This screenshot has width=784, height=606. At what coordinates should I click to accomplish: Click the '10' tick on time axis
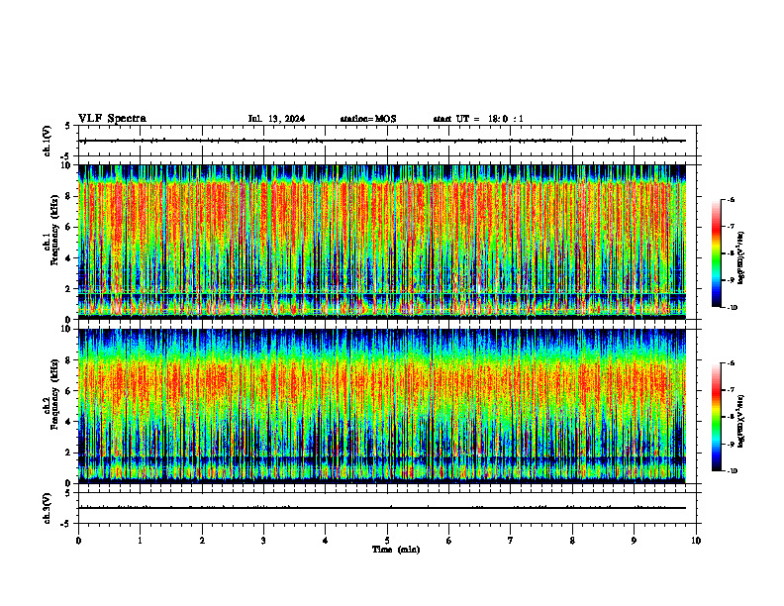(696, 541)
